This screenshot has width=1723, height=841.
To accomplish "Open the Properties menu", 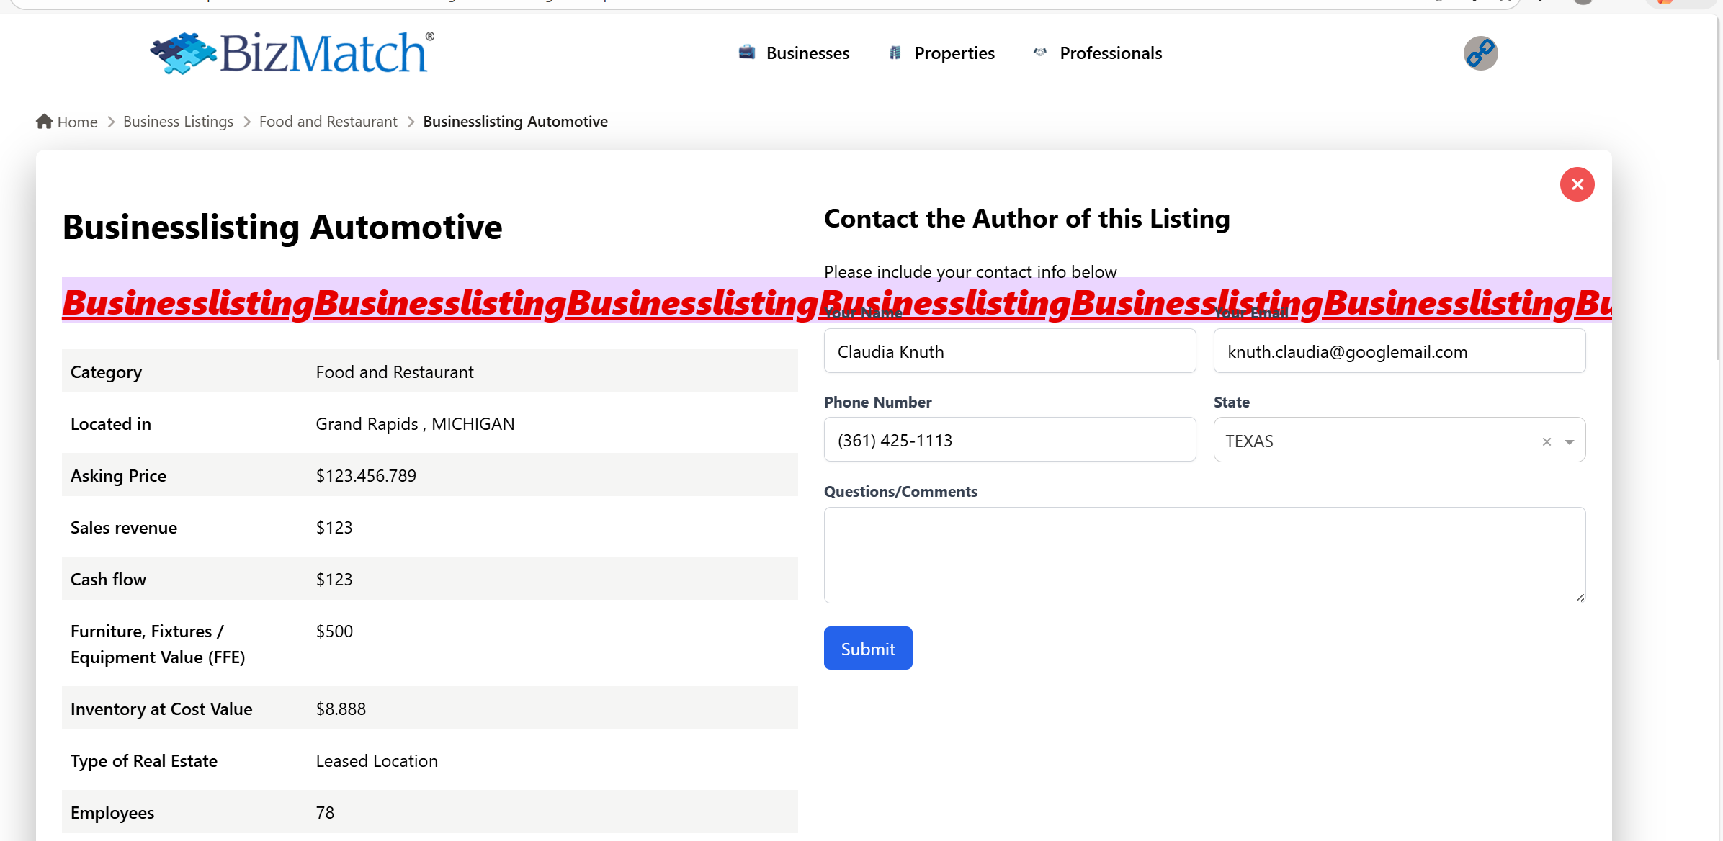I will coord(954,53).
